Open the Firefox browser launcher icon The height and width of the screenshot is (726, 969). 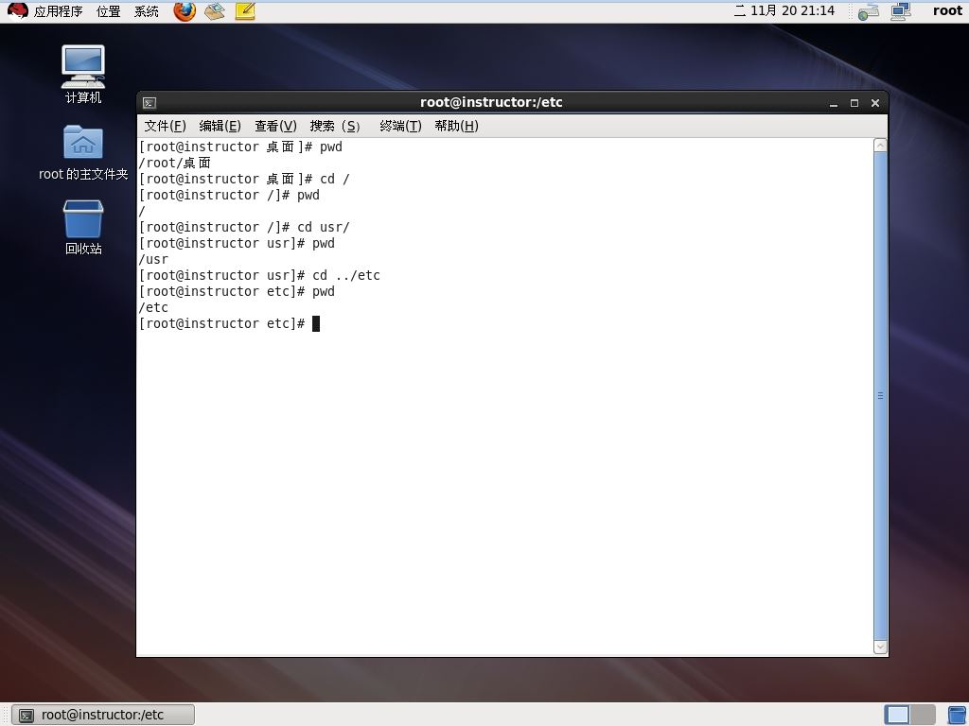(185, 11)
